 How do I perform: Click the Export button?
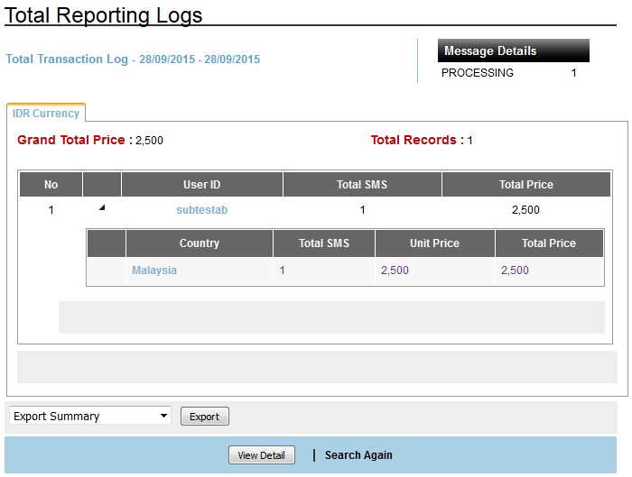click(205, 417)
